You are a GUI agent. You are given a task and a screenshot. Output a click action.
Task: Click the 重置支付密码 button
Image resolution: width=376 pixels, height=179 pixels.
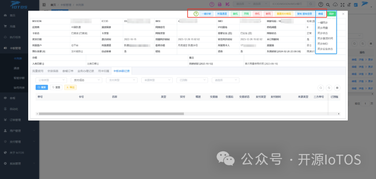284,14
